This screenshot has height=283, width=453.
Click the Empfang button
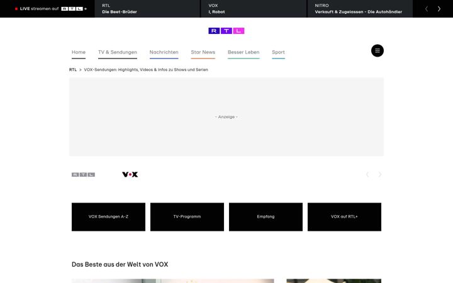point(266,216)
